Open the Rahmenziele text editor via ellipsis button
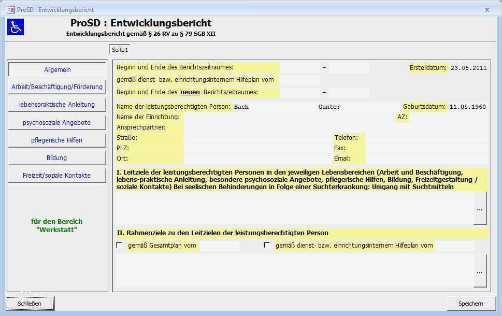This screenshot has height=316, width=502. (x=480, y=271)
